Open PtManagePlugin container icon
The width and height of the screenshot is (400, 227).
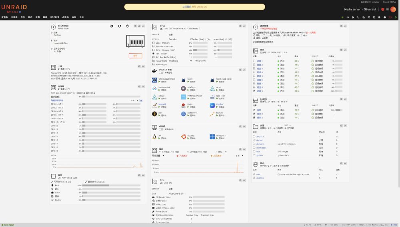coord(183,97)
